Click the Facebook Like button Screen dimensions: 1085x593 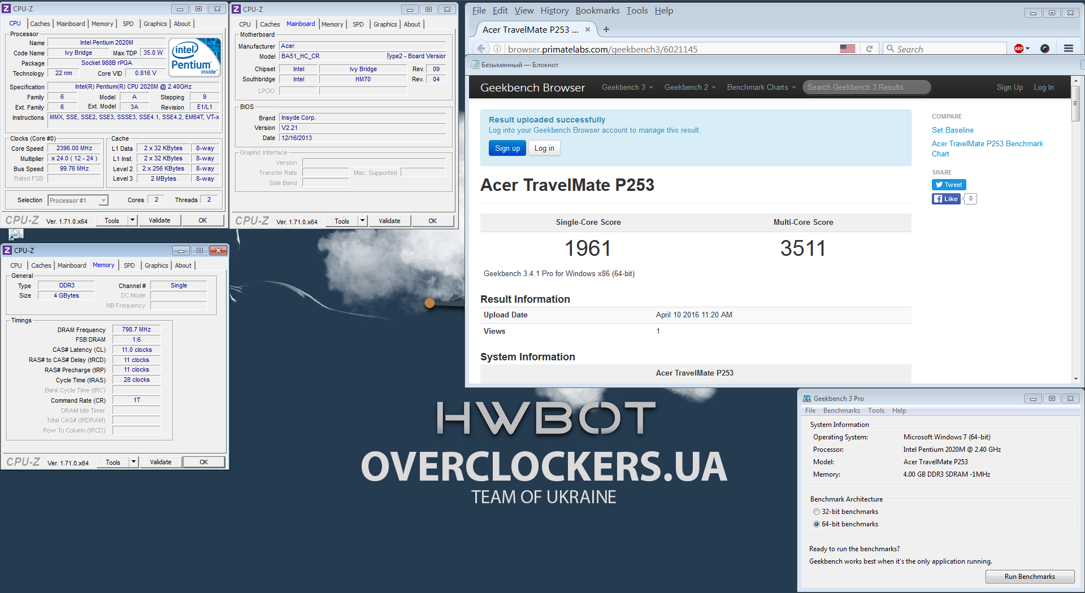946,199
